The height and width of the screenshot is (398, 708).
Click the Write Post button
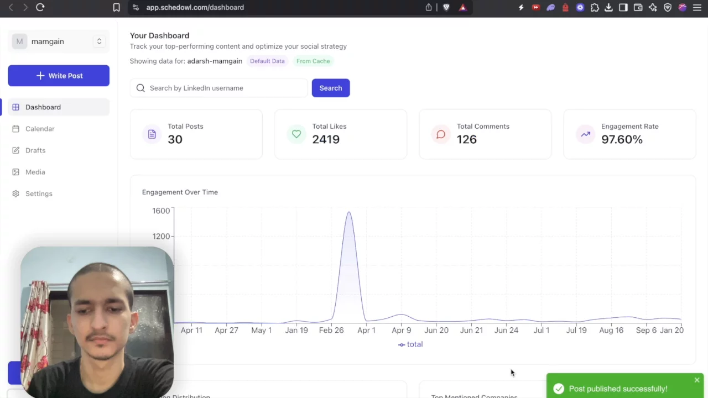[59, 76]
